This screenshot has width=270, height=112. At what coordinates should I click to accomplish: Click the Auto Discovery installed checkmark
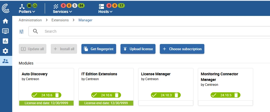click(x=35, y=95)
